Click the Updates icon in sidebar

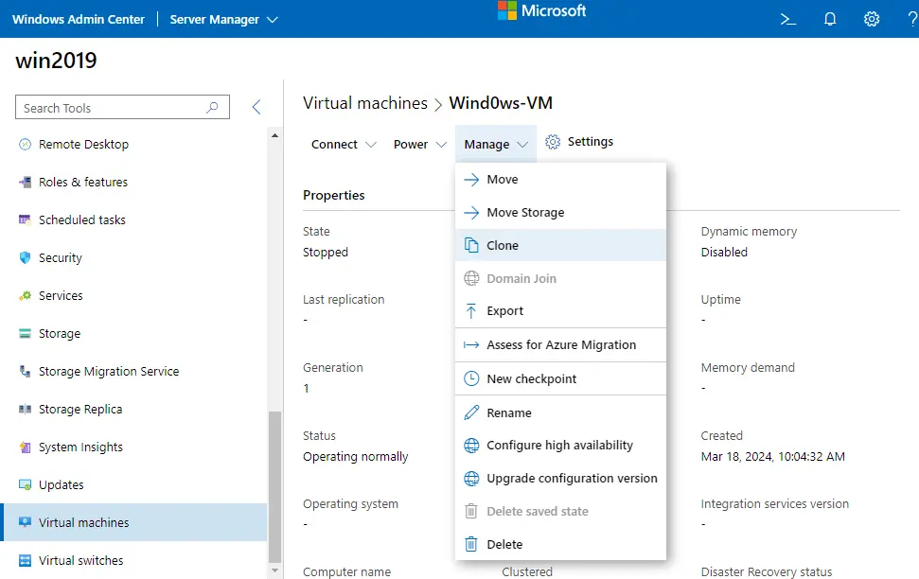pyautogui.click(x=25, y=484)
